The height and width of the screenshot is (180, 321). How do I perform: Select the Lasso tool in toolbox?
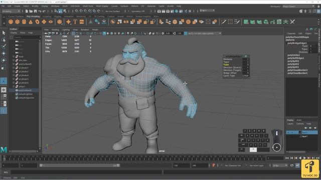pyautogui.click(x=4, y=40)
